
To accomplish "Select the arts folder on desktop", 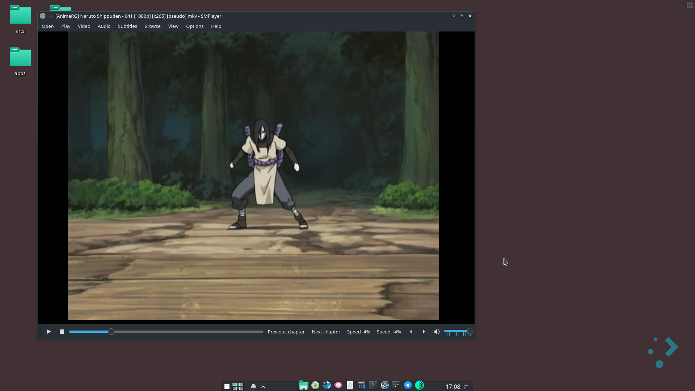I will (x=20, y=19).
